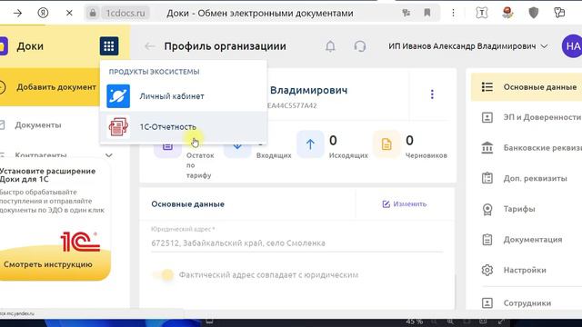Expand Контрагенты sidebar chevron
Screen dimensions: 582x327
point(109,155)
